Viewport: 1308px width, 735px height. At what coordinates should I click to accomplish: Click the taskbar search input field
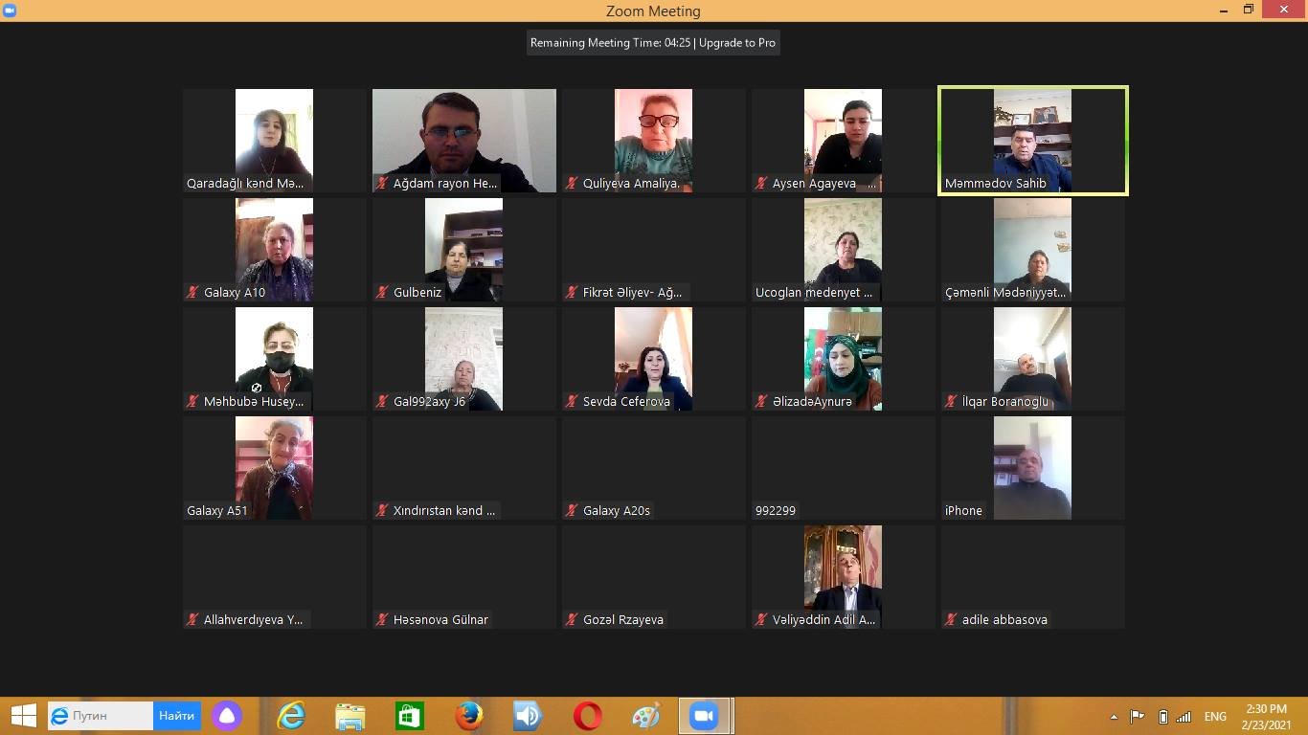pos(101,716)
